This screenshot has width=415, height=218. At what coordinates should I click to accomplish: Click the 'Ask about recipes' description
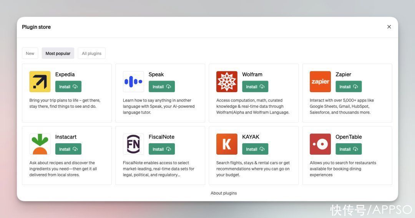click(x=63, y=168)
